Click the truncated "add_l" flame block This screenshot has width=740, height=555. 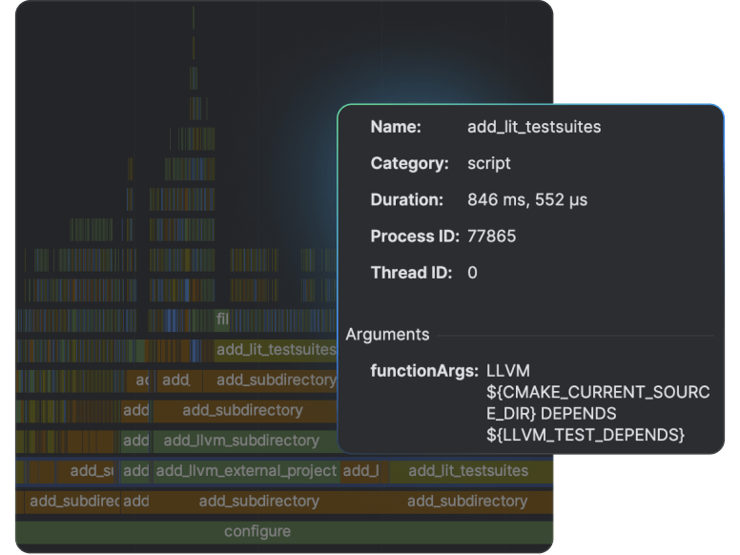361,470
